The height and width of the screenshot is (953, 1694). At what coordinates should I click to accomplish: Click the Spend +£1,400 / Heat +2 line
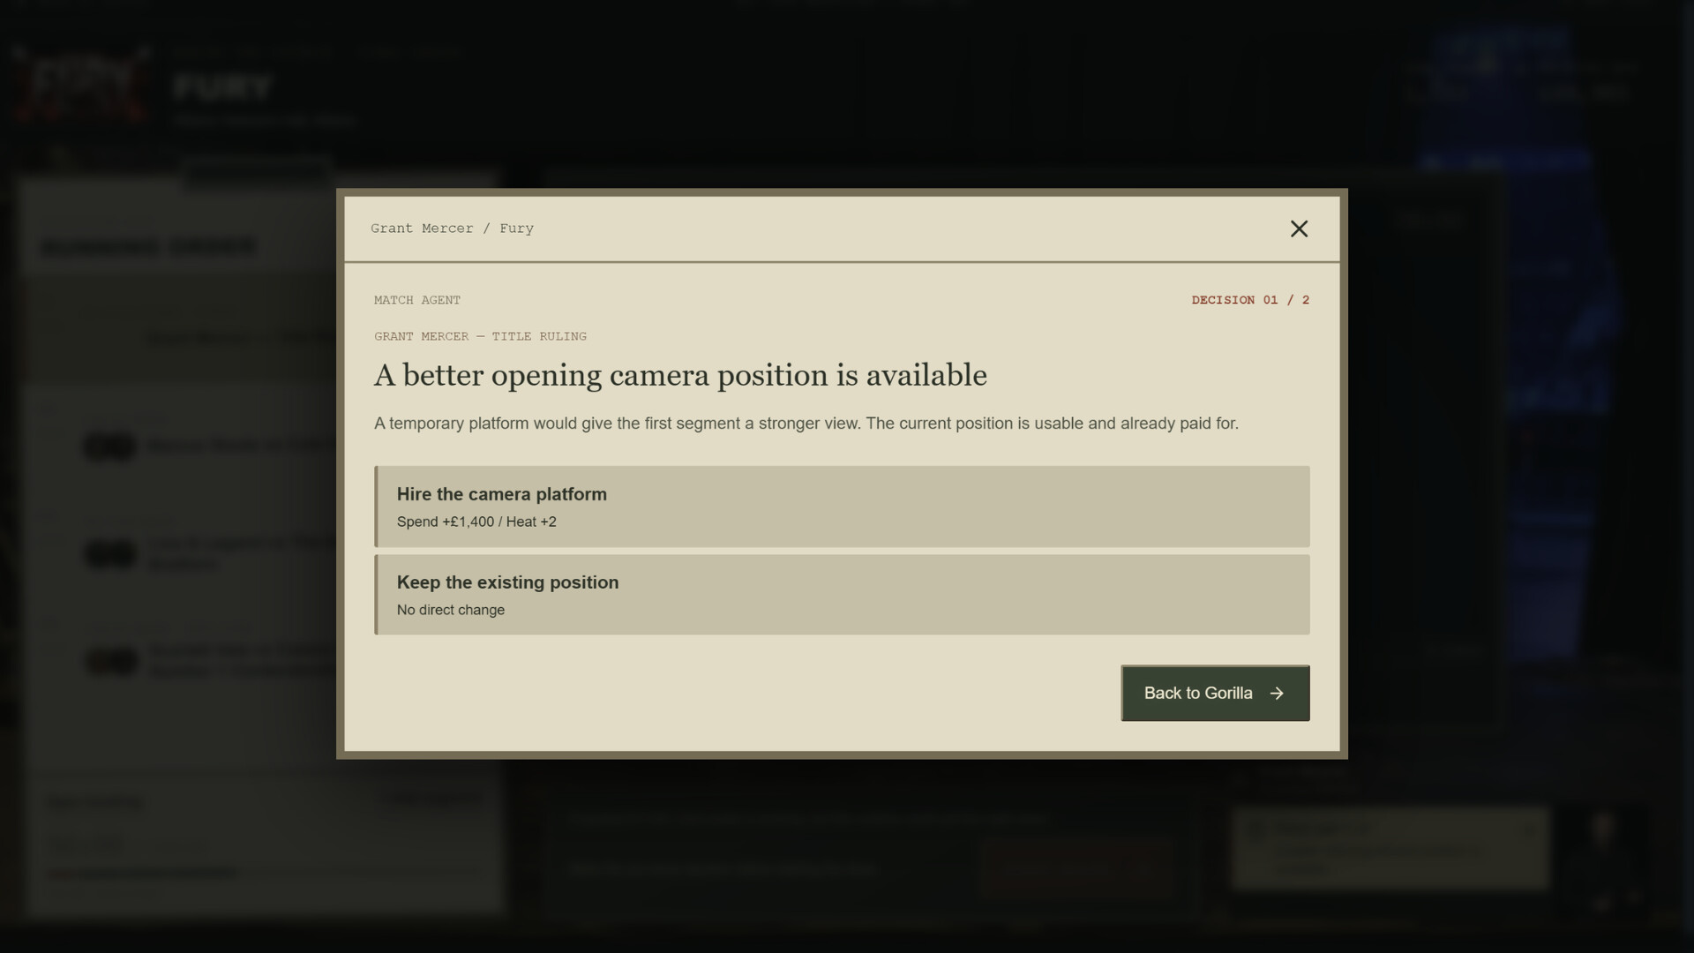click(476, 522)
